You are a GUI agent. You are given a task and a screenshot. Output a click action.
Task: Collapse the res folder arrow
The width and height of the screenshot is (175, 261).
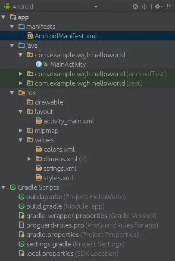(12, 93)
